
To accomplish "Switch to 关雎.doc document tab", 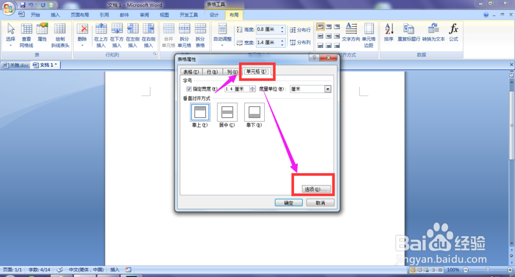I will point(16,65).
